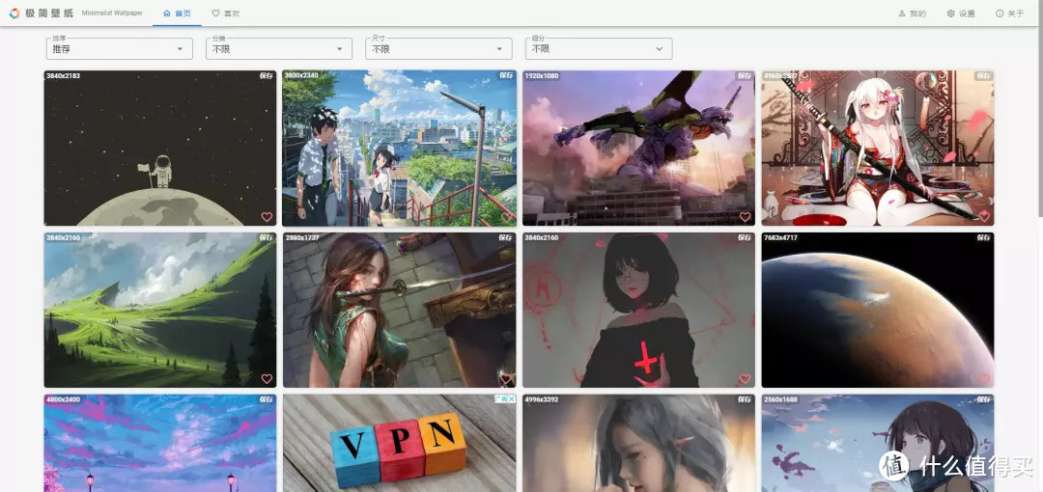Viewport: 1043px width, 492px height.
Task: Click the 1920x1080 resolution label
Action: tap(542, 76)
